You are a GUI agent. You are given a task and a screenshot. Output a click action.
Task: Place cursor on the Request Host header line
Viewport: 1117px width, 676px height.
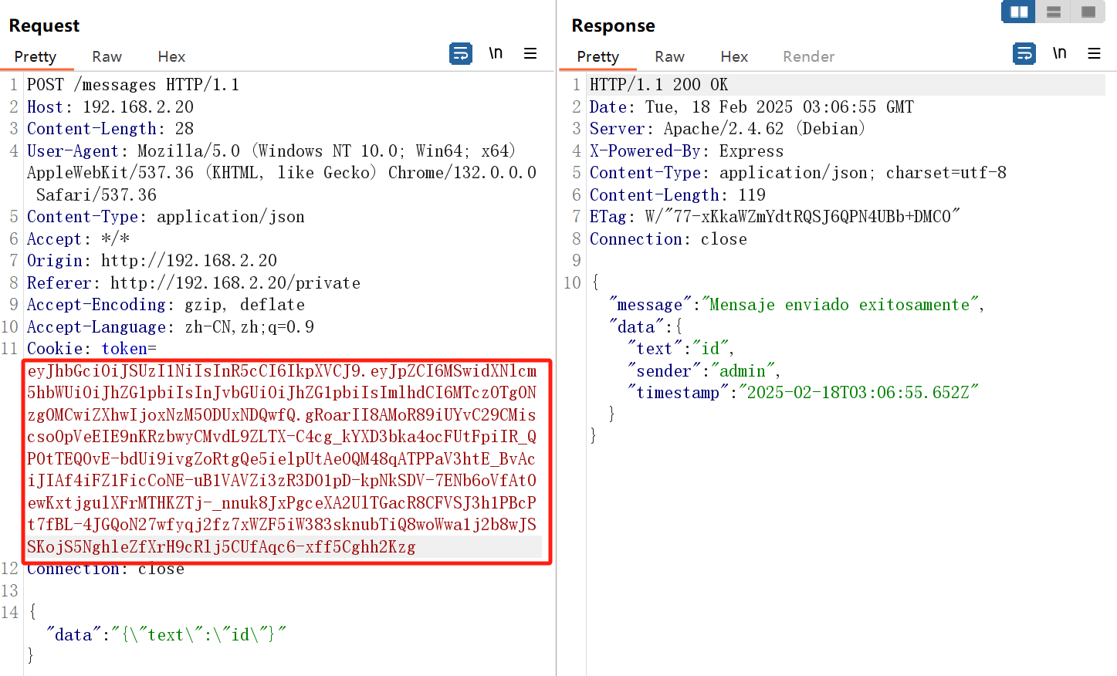point(110,107)
